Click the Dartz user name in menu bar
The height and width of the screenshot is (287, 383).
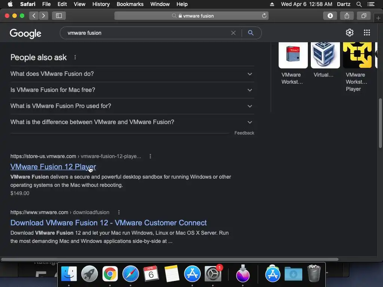tap(343, 4)
